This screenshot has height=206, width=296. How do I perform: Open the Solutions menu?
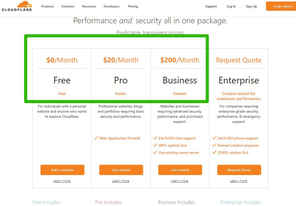[x=68, y=6]
